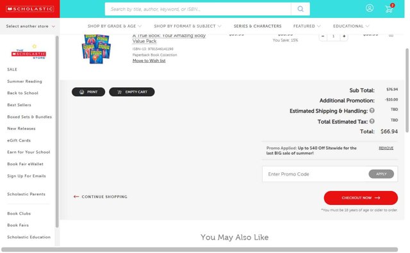Open Book Fairs sidebar link
The height and width of the screenshot is (253, 410).
pyautogui.click(x=18, y=225)
